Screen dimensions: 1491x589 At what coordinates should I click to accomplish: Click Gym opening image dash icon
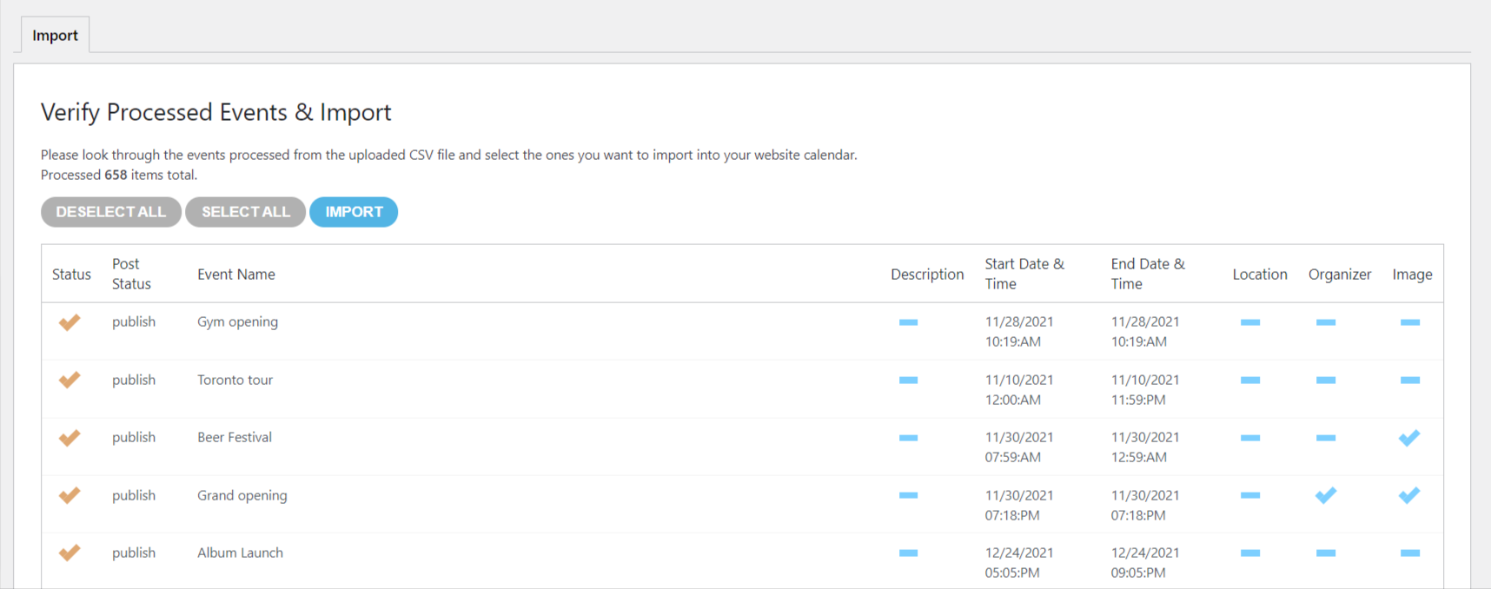point(1410,322)
